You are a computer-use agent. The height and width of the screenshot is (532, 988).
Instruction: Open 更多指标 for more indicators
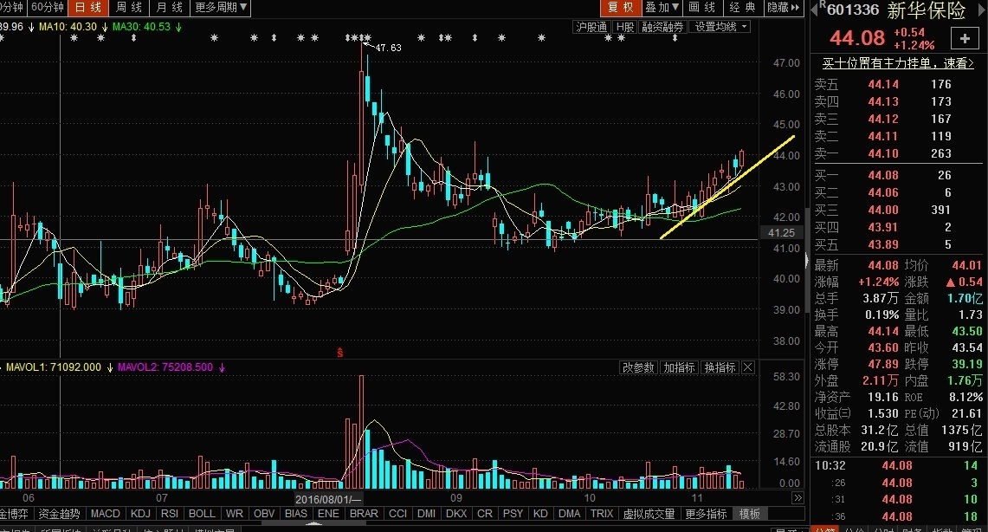coord(707,514)
